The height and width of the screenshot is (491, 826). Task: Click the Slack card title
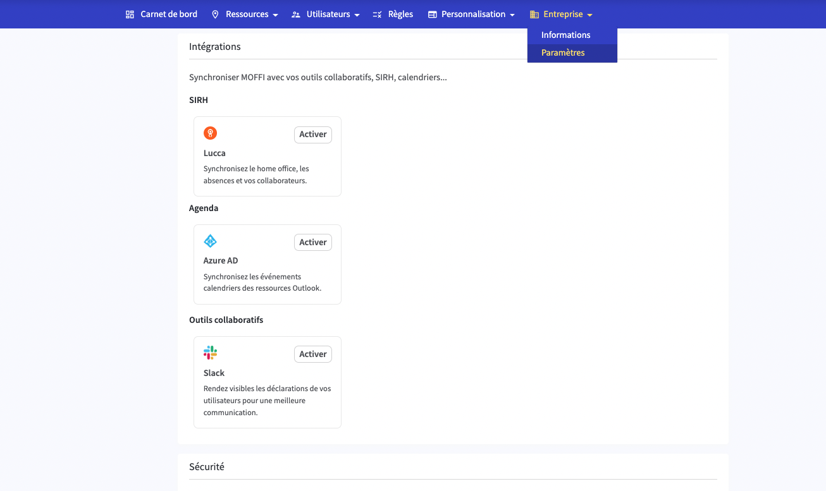pos(214,373)
